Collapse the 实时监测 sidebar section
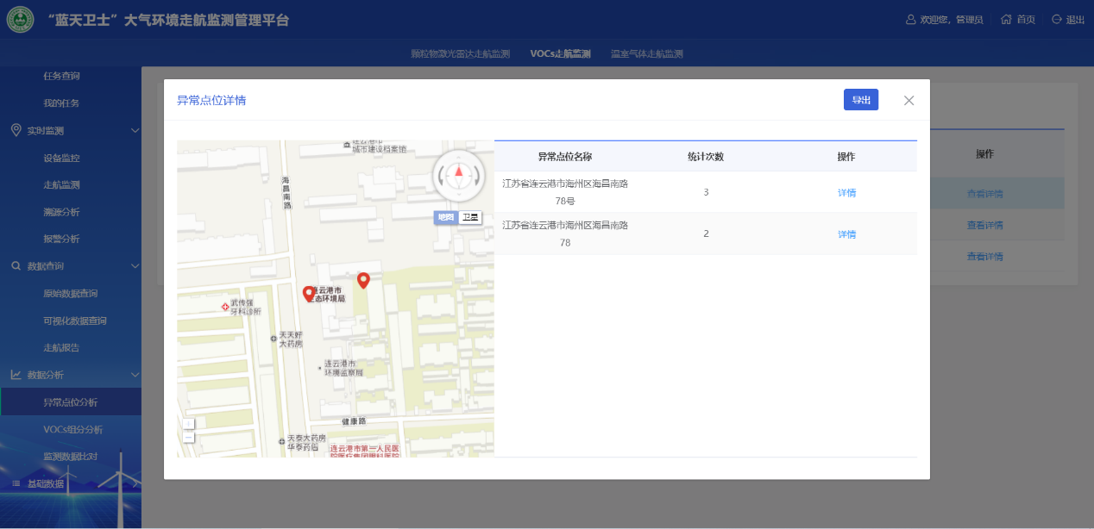The width and height of the screenshot is (1094, 529). [x=135, y=130]
